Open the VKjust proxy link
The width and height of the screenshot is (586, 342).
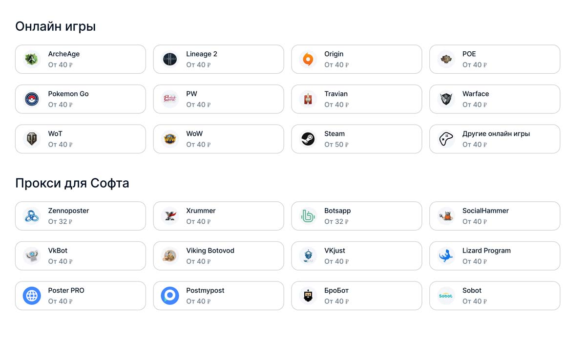tap(356, 256)
